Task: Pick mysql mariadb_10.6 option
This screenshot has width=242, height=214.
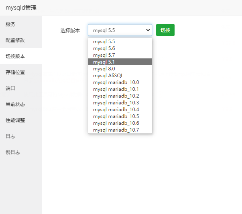Action: pyautogui.click(x=120, y=123)
